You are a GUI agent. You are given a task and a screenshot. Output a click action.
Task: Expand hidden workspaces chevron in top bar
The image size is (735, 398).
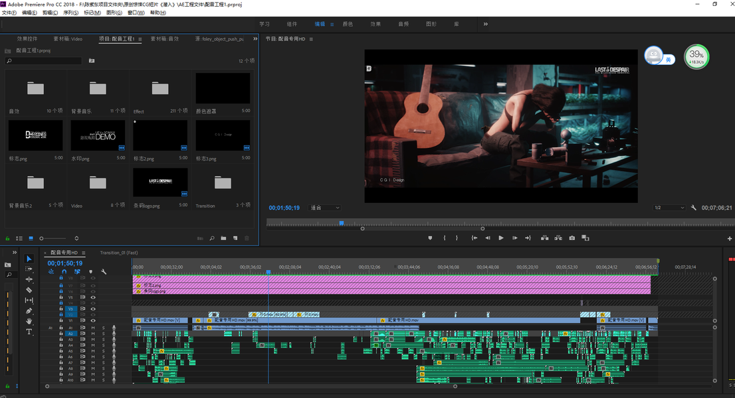coord(486,24)
